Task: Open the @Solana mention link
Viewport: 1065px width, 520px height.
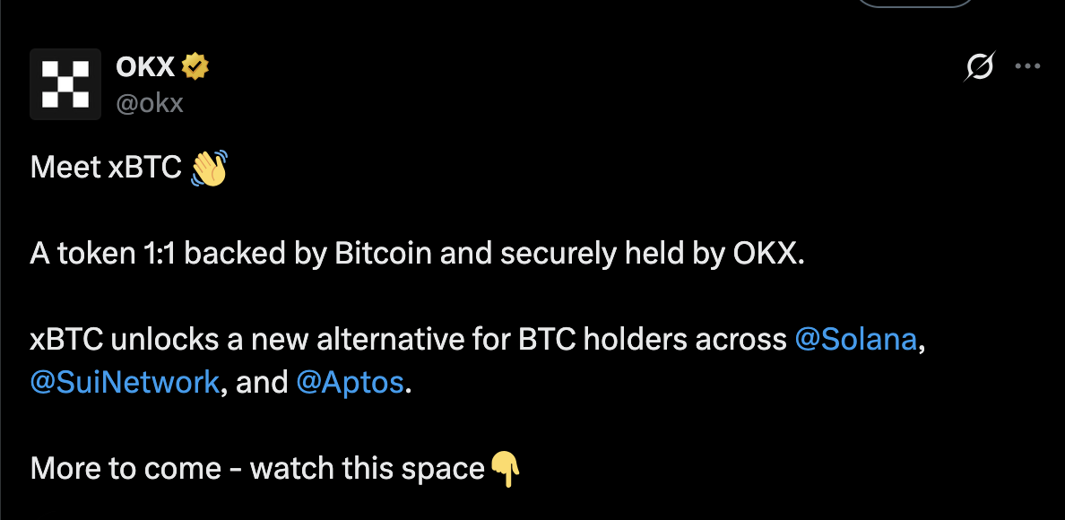Action: coord(856,341)
